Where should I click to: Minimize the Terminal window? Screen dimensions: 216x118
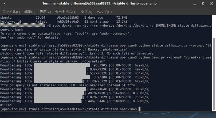pyautogui.click(x=195, y=3)
